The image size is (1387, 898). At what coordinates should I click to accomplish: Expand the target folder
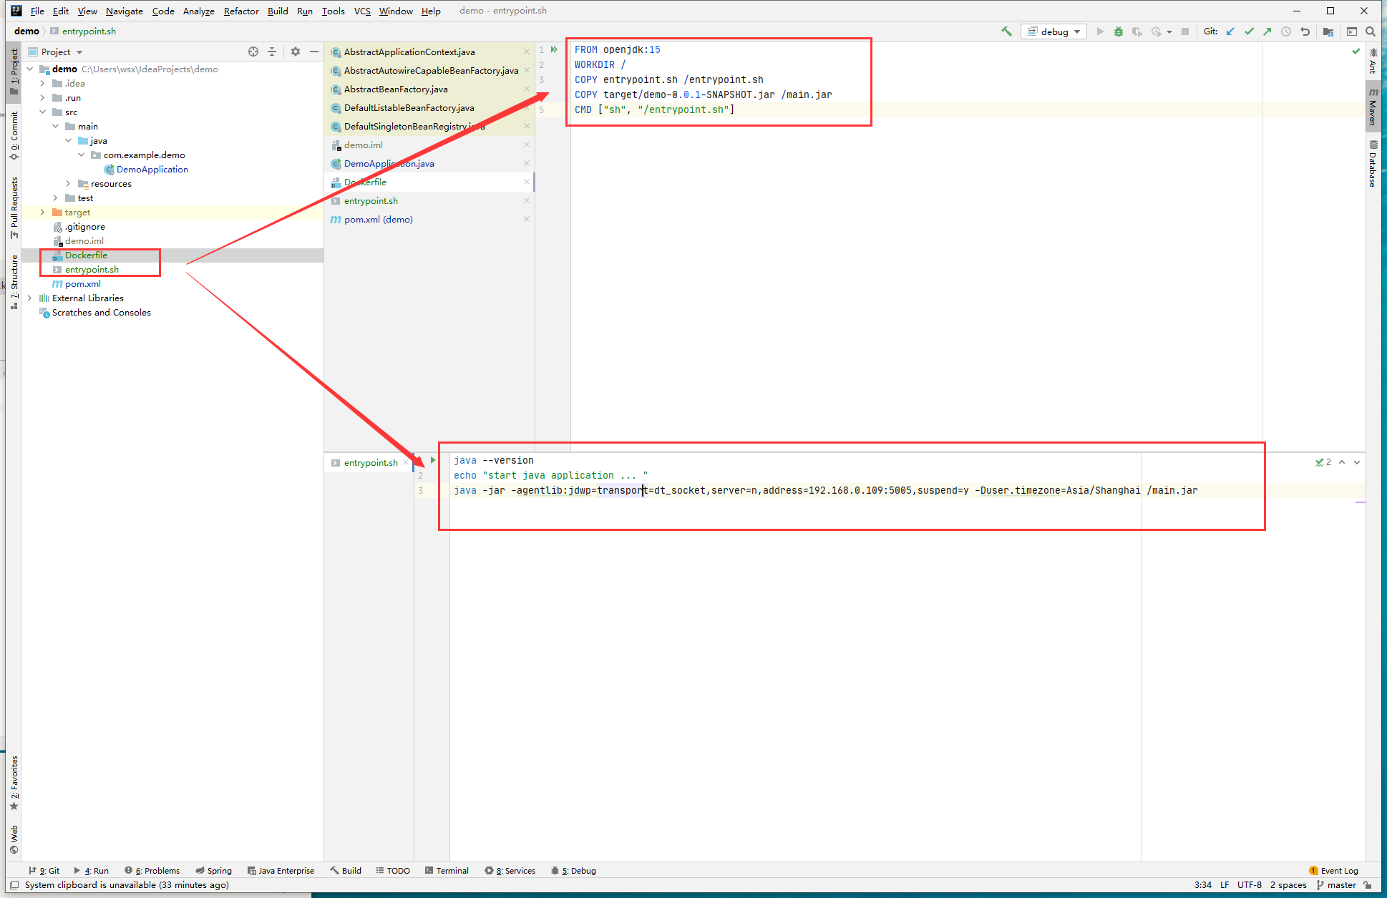click(42, 213)
